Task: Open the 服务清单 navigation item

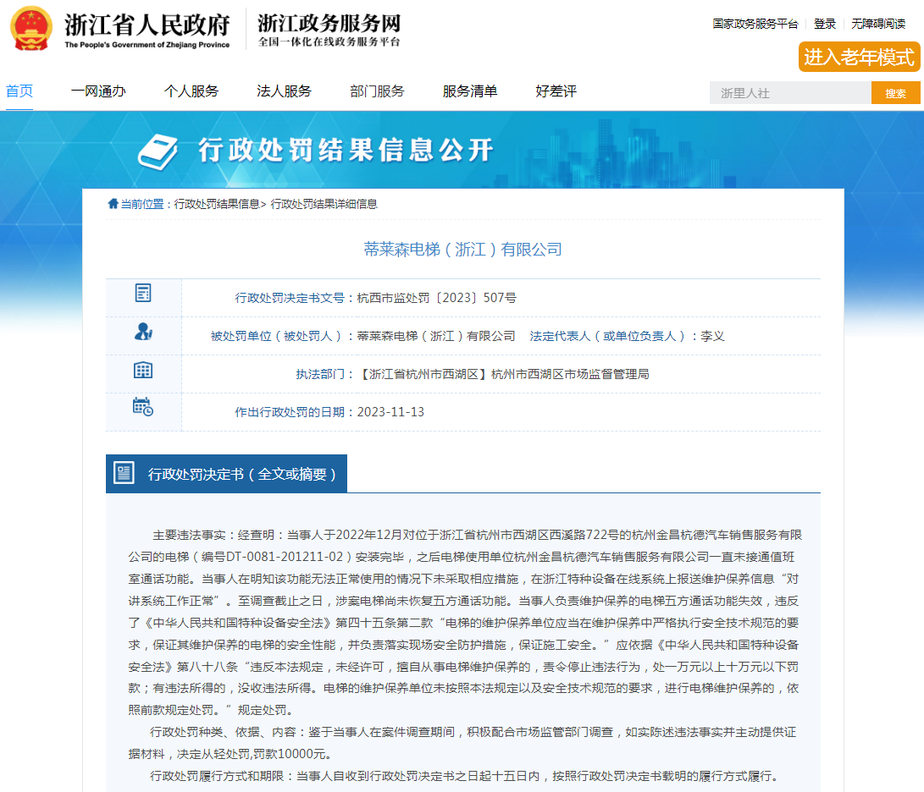Action: click(x=470, y=91)
